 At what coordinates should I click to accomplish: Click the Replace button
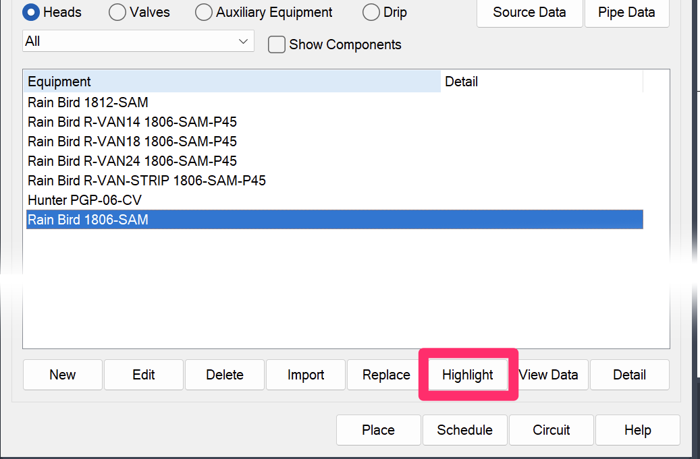pyautogui.click(x=387, y=375)
